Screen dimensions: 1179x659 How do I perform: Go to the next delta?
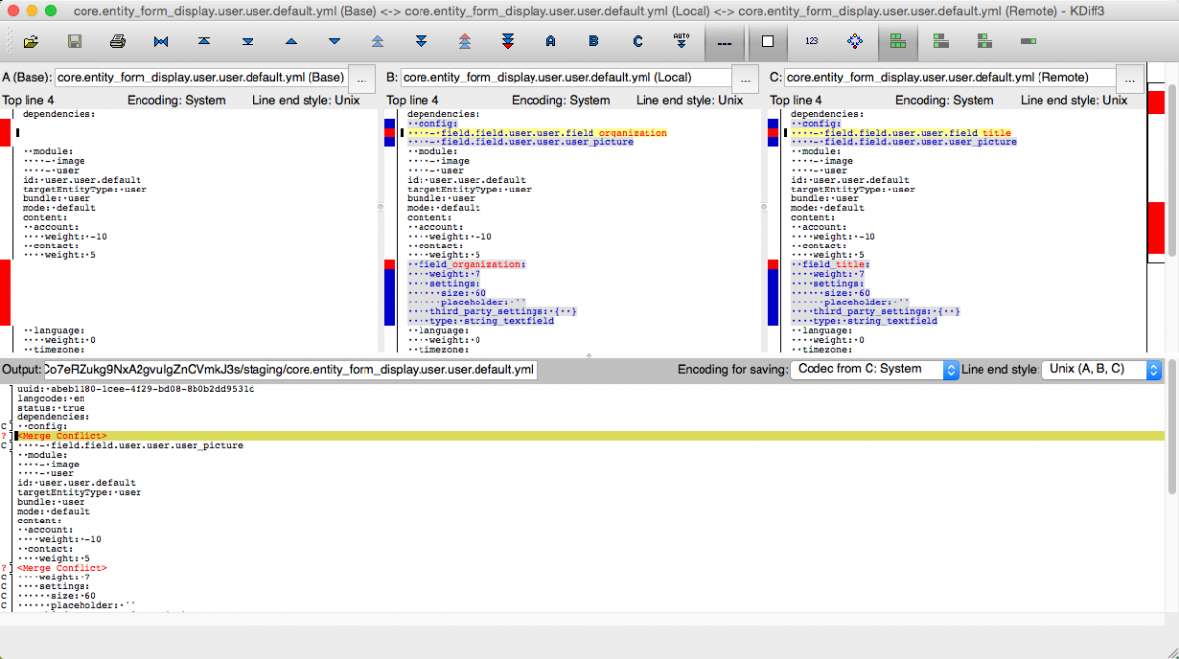pyautogui.click(x=334, y=41)
